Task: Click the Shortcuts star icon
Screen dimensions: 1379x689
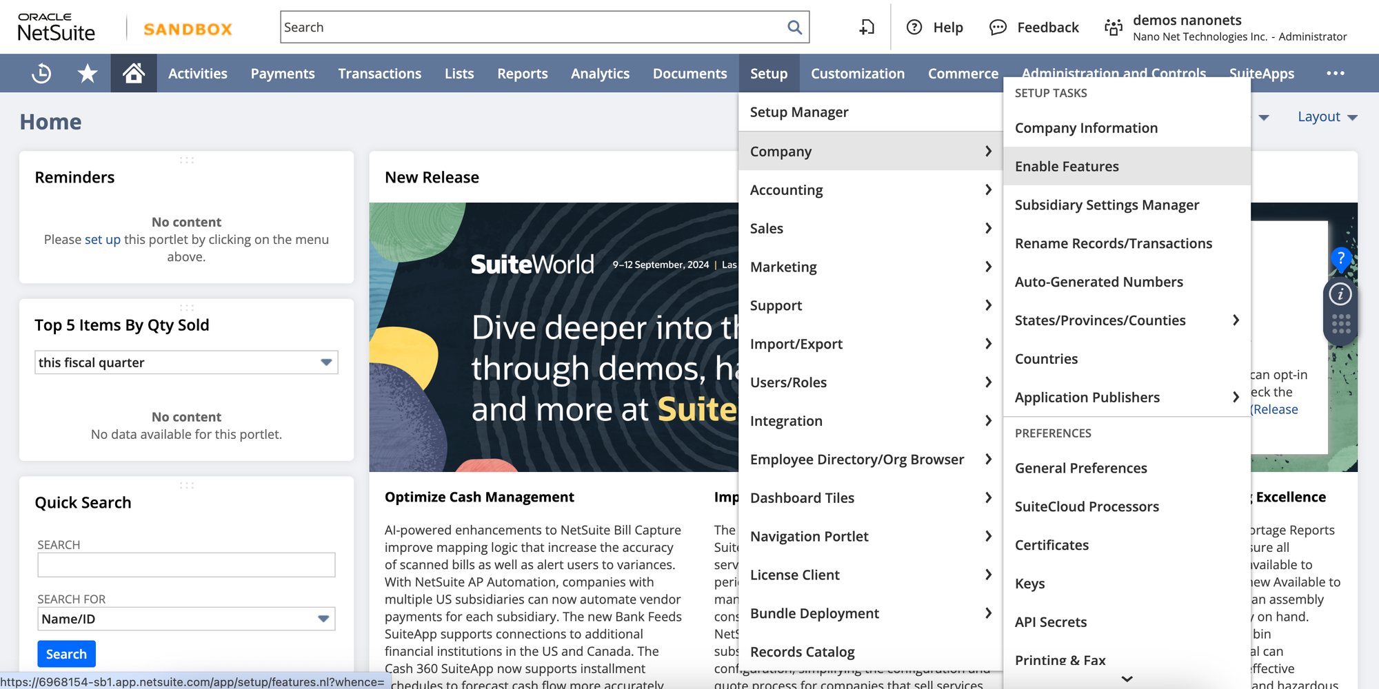Action: (x=88, y=73)
